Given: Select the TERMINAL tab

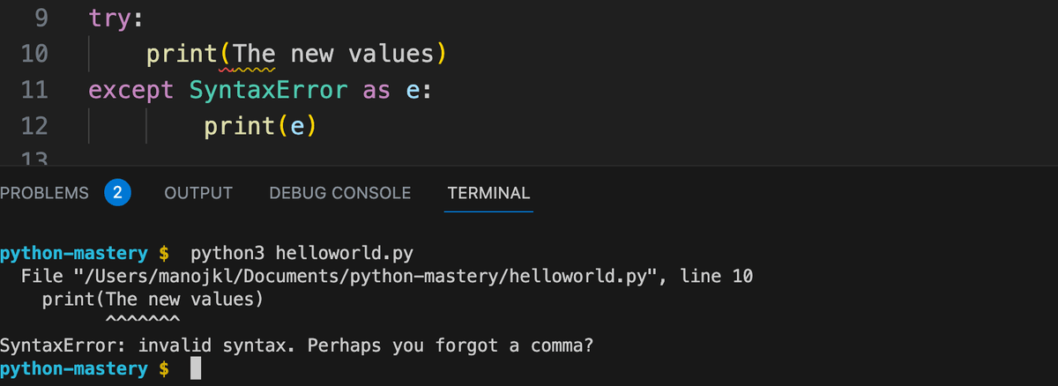Looking at the screenshot, I should click(x=488, y=192).
